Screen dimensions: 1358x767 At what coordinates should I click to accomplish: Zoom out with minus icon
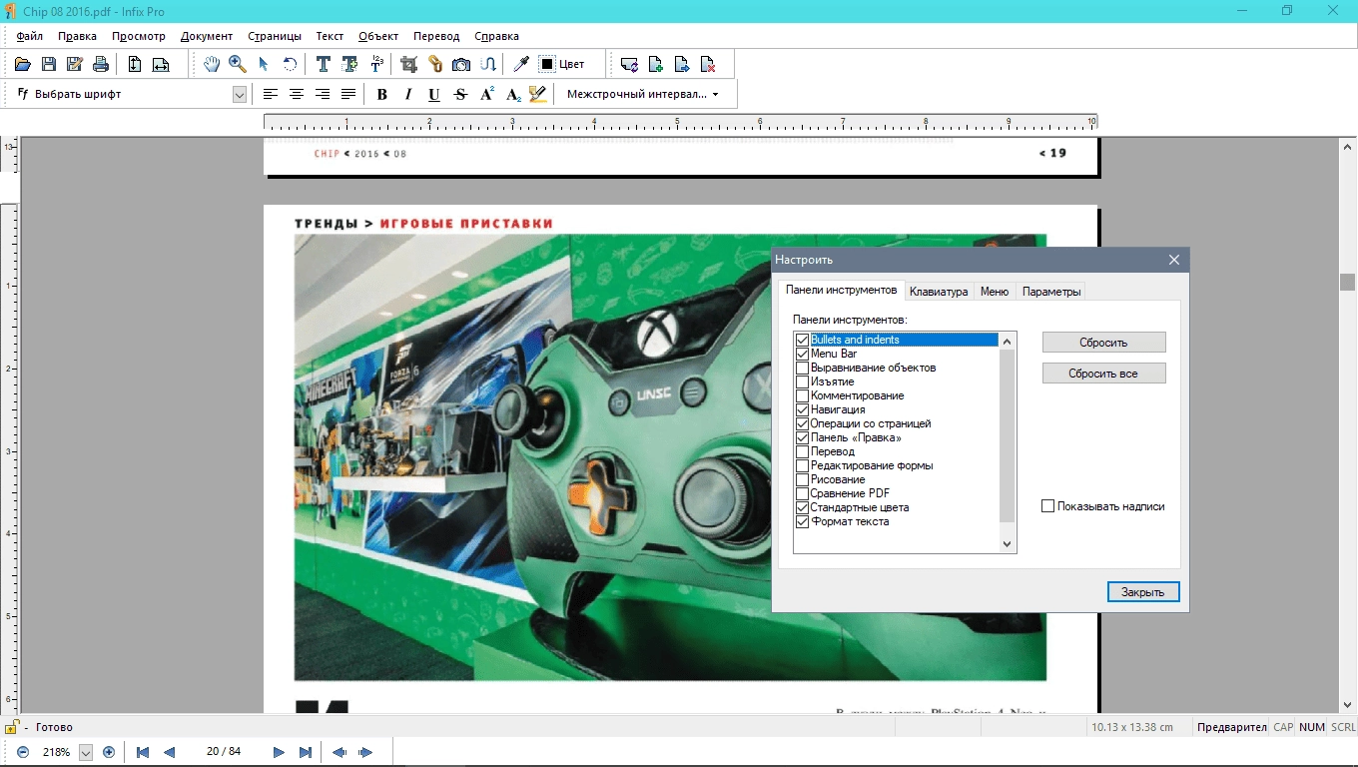click(x=23, y=752)
